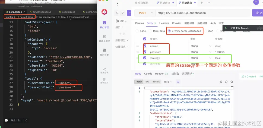This screenshot has width=263, height=128.
Task: Uncheck the uname parameter checkbox
Action: coord(145,46)
